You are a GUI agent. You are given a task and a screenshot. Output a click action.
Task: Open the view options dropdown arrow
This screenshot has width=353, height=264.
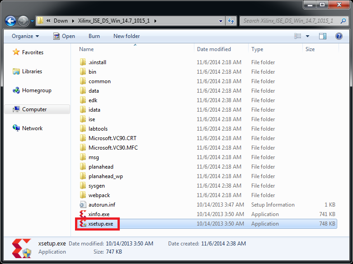[307, 36]
